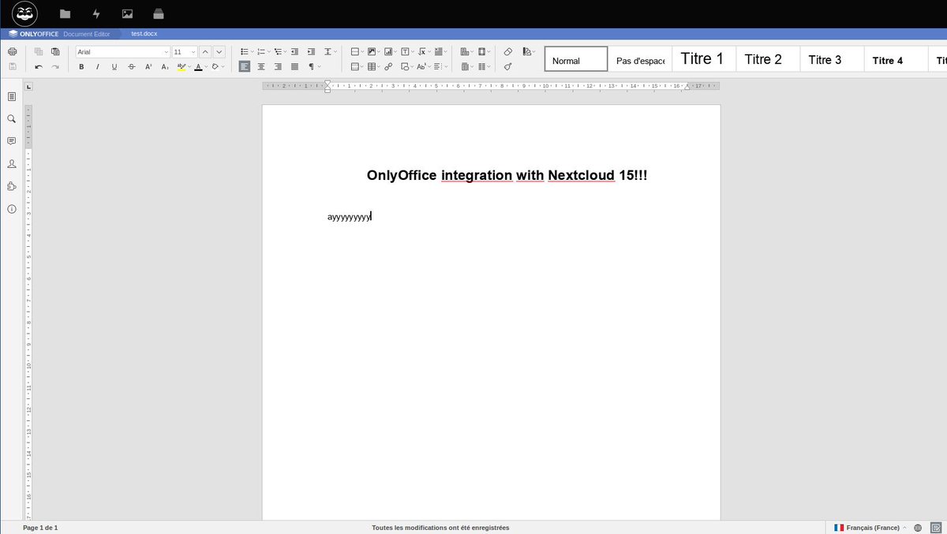This screenshot has height=534, width=947.
Task: Toggle Underline formatting
Action: point(114,66)
